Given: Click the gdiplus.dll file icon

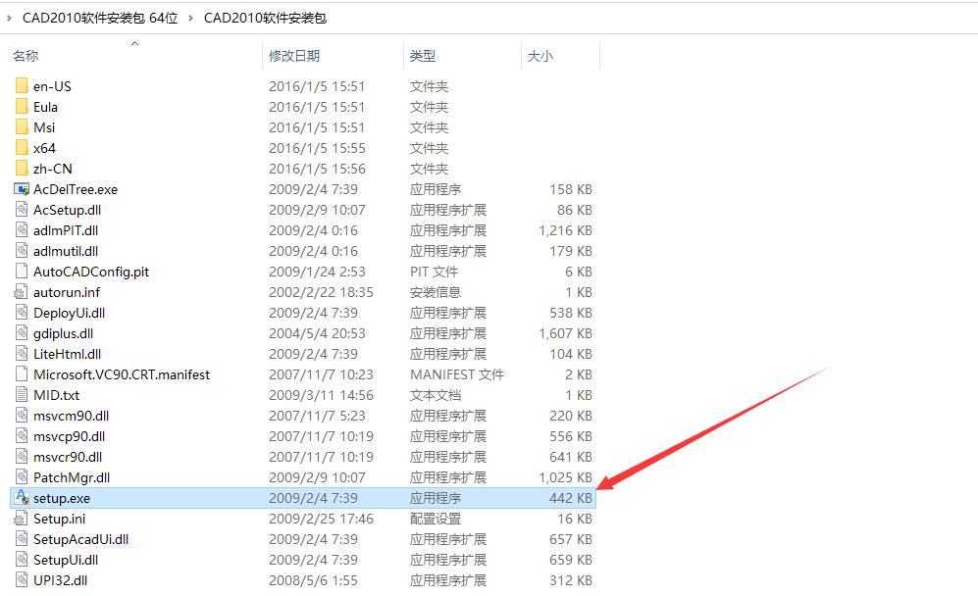Looking at the screenshot, I should [22, 333].
